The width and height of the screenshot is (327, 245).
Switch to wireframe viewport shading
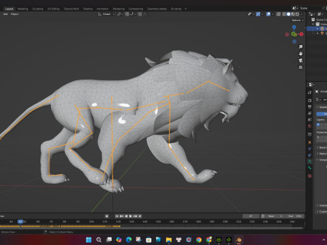(284, 14)
